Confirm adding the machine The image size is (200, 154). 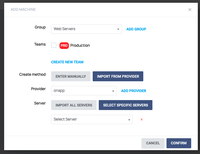[179, 143]
